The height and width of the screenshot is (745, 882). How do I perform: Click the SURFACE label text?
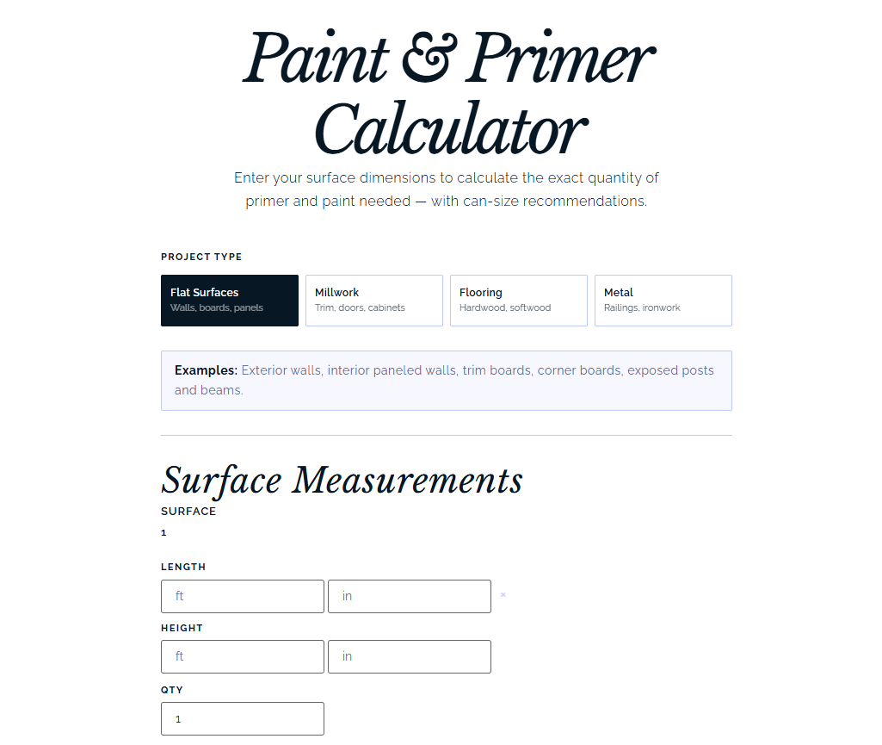tap(188, 511)
